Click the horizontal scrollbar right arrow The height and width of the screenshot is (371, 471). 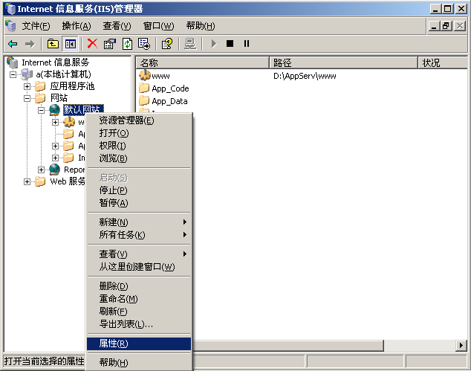click(461, 346)
